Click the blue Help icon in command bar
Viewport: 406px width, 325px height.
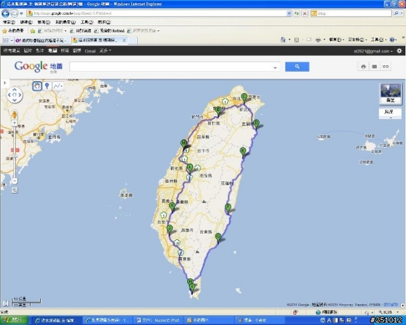coord(392,39)
